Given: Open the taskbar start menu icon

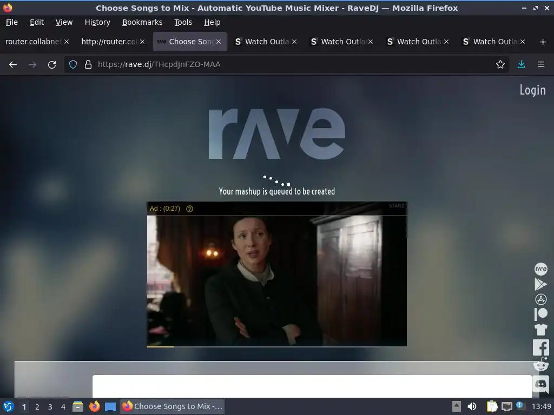Looking at the screenshot, I should coord(9,406).
